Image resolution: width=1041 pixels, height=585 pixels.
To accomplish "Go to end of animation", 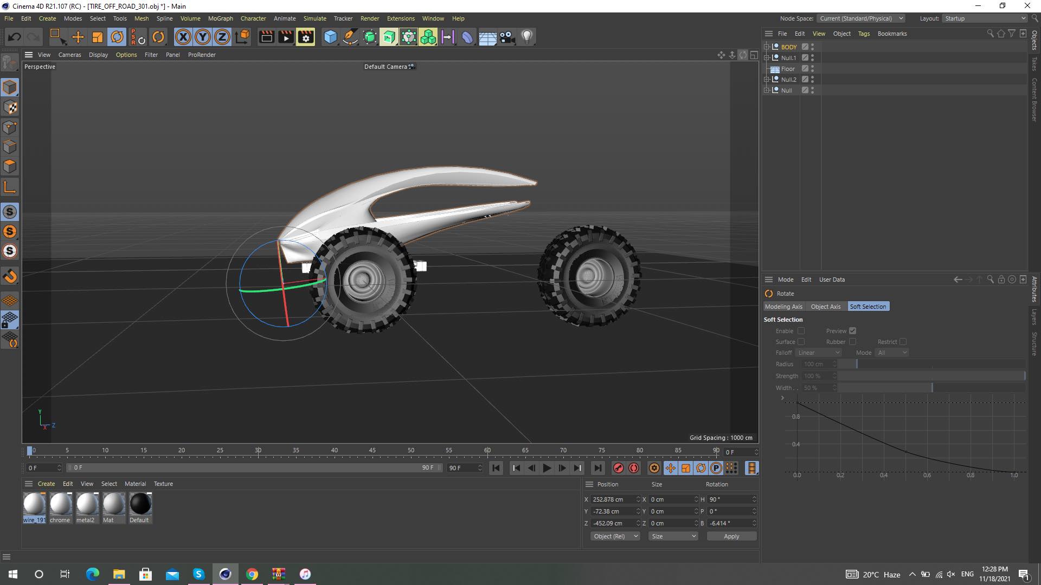I will coord(597,468).
